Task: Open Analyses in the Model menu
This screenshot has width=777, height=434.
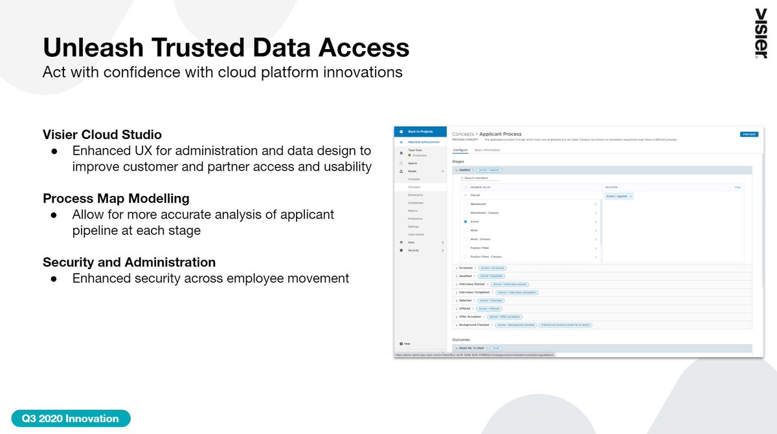Action: click(414, 179)
